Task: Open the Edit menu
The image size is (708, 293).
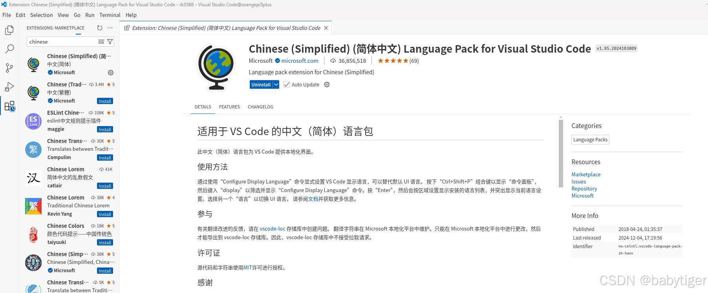Action: (x=20, y=15)
